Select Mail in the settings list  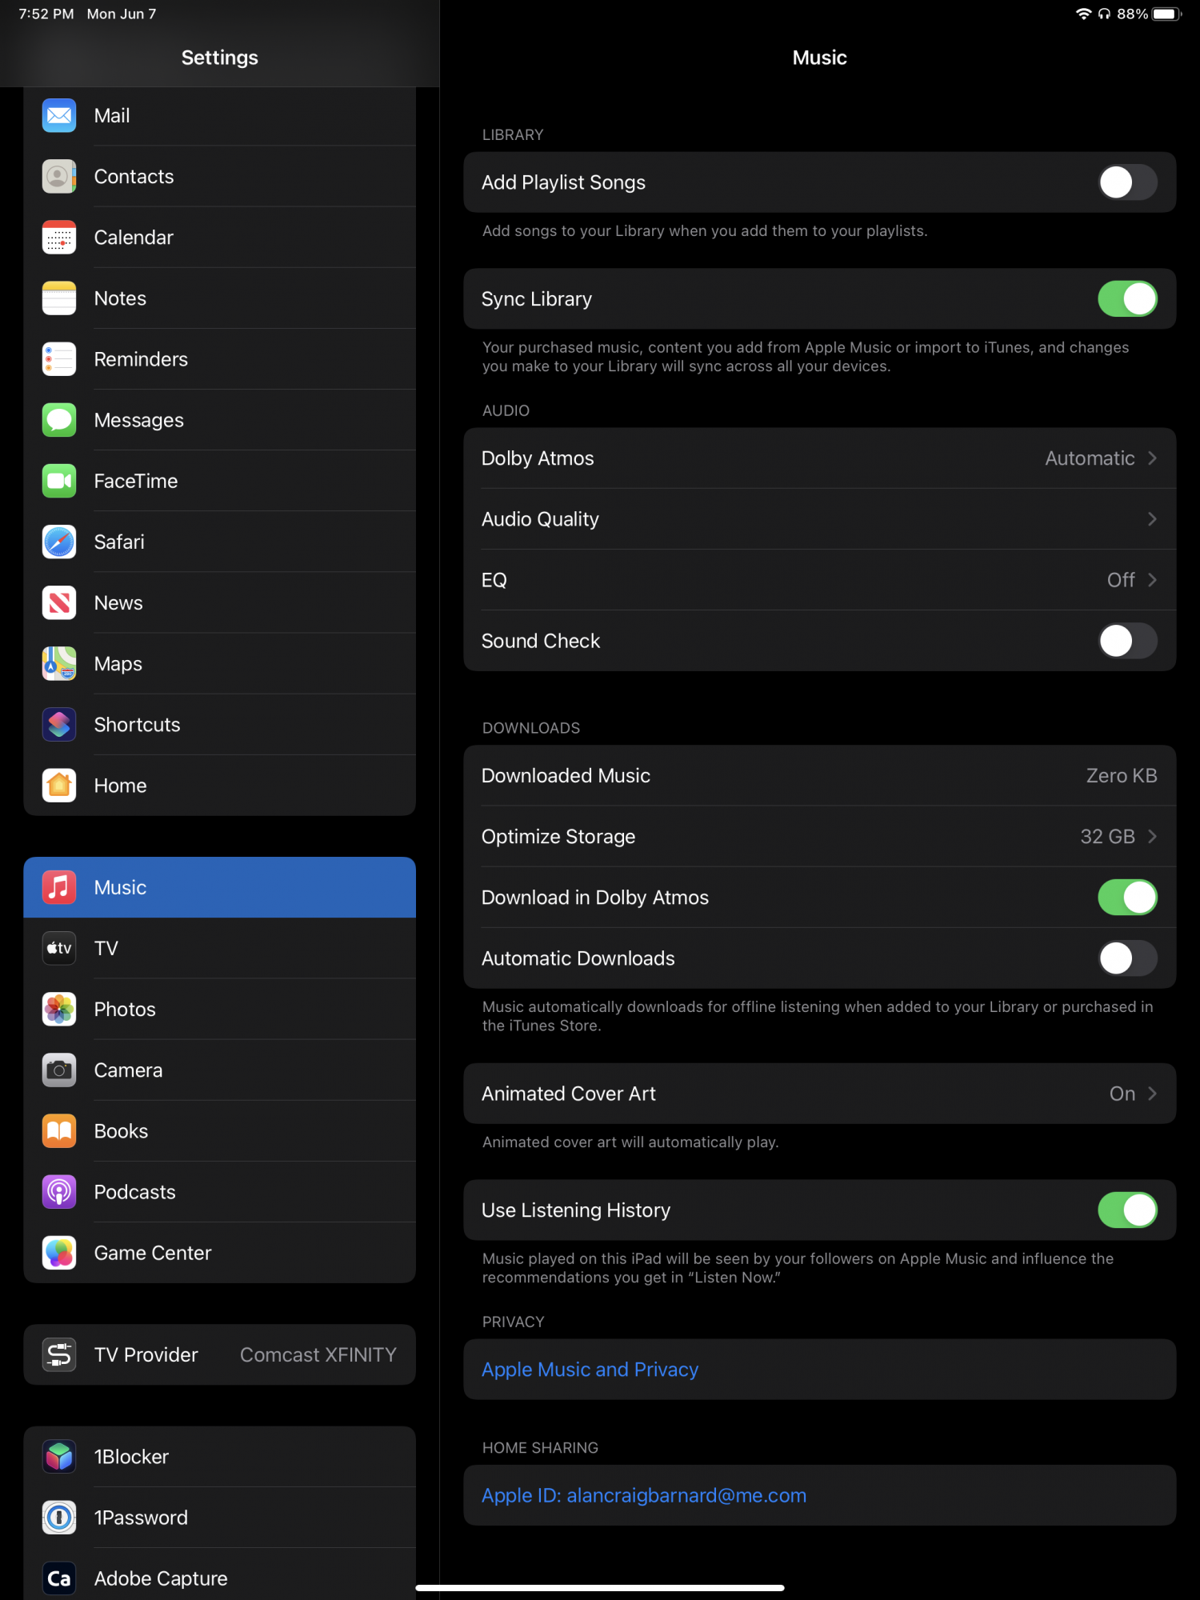(220, 116)
